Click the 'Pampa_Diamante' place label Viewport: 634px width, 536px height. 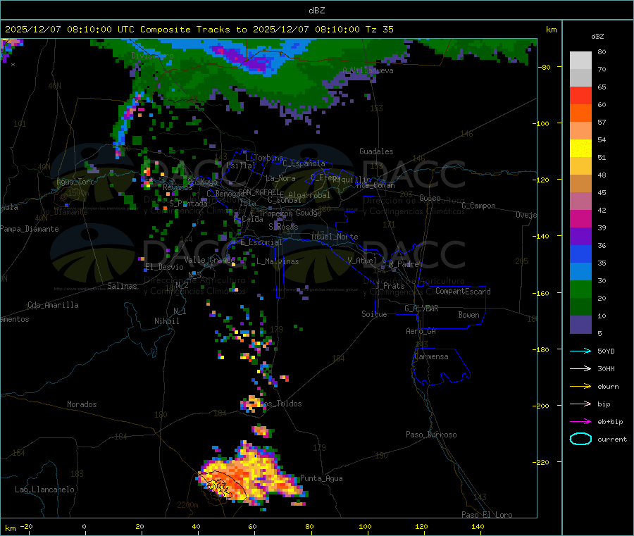[x=29, y=229]
